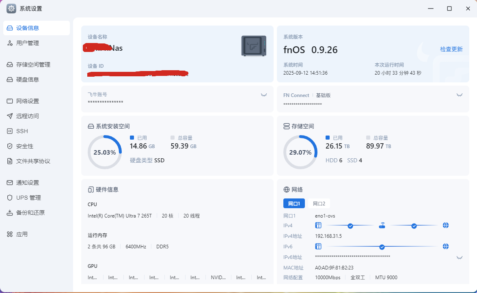
Task: Click the 检查更新 check update link
Action: tap(451, 49)
